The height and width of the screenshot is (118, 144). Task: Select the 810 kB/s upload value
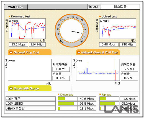point(128,45)
